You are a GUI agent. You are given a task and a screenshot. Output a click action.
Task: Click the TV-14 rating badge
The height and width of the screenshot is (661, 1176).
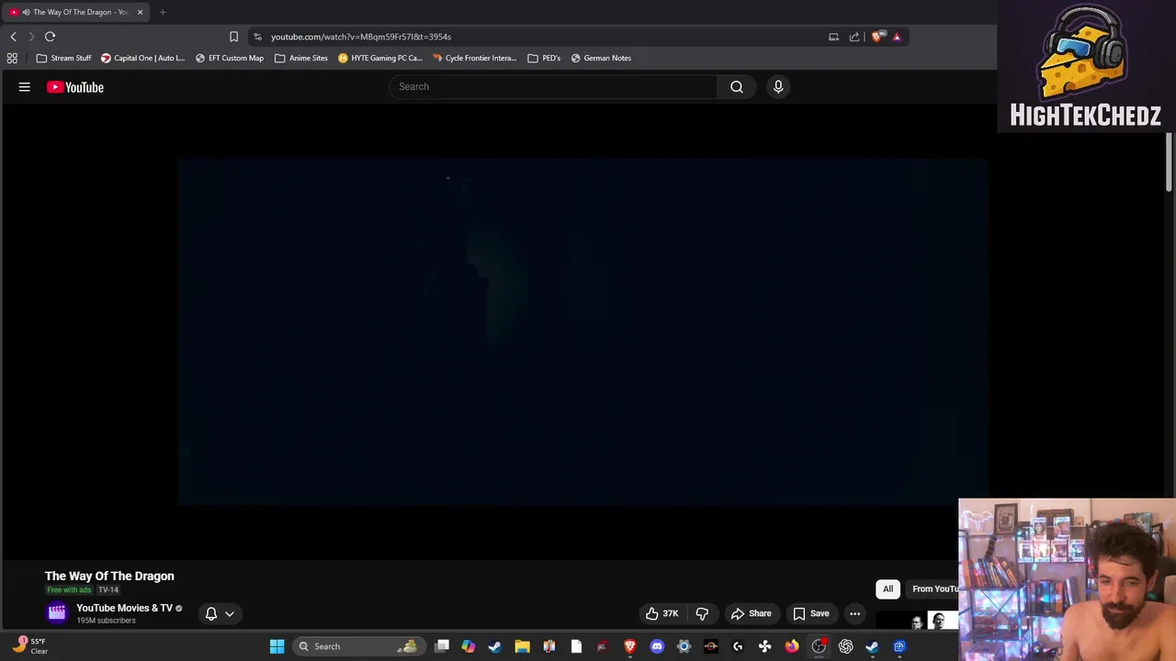click(x=108, y=589)
